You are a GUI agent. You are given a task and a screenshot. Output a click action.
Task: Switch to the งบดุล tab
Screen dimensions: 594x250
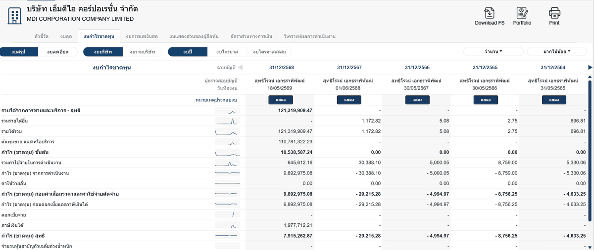point(66,37)
